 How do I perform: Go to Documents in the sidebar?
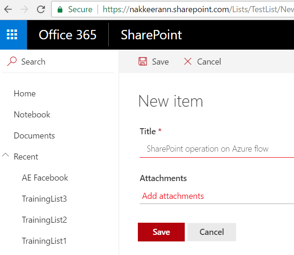[34, 136]
